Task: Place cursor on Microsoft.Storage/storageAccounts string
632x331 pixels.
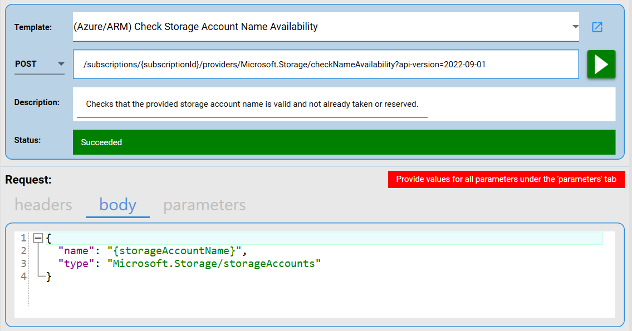Action: [214, 264]
